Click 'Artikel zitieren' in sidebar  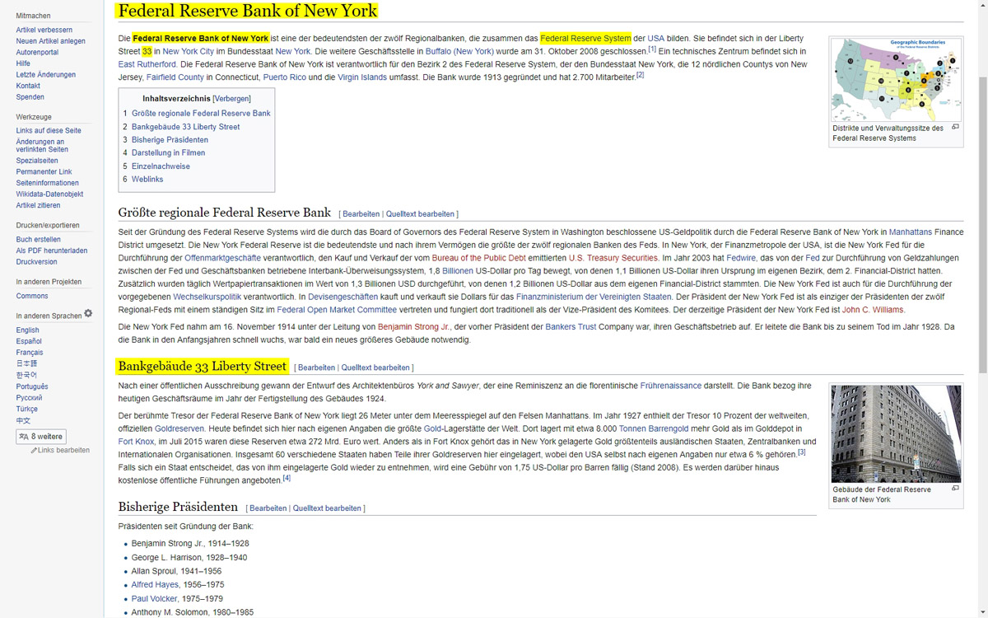[38, 205]
